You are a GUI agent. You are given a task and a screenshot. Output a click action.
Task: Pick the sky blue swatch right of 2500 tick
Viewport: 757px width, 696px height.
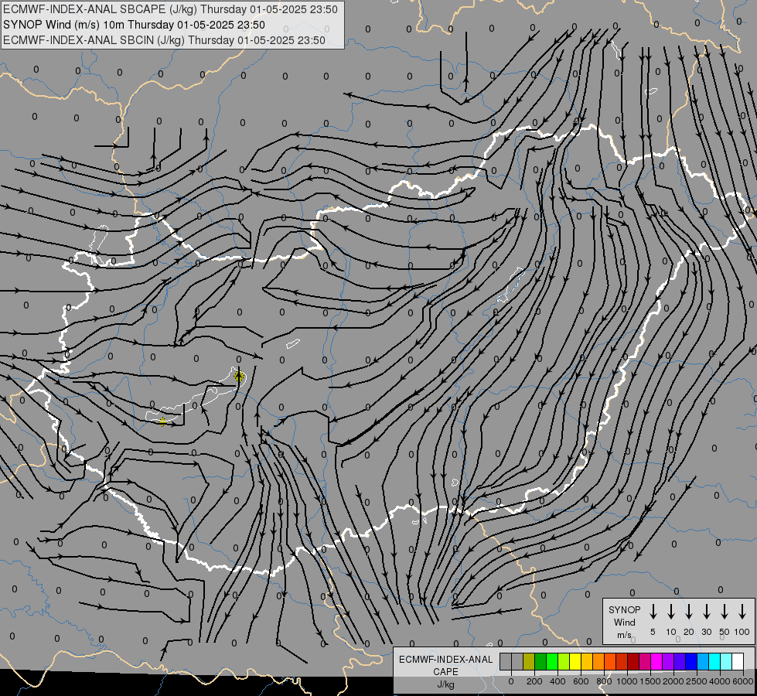click(x=702, y=661)
